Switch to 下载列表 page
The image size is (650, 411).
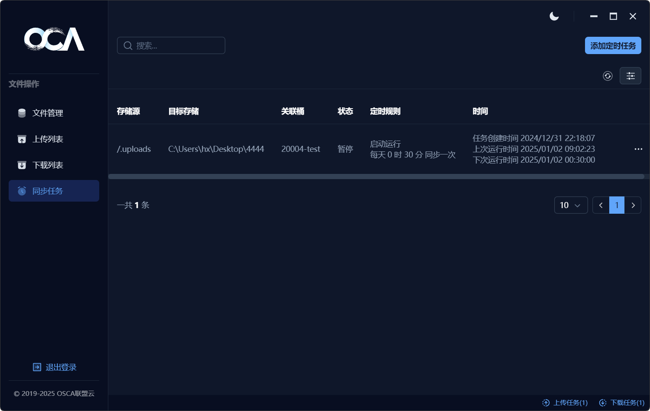[48, 165]
